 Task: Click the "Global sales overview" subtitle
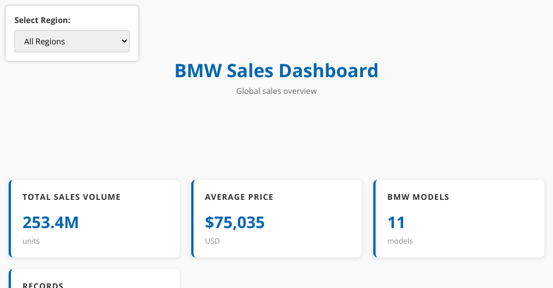pyautogui.click(x=276, y=91)
